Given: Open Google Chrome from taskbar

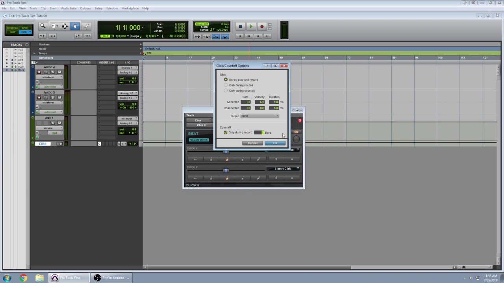Looking at the screenshot, I should (24, 278).
